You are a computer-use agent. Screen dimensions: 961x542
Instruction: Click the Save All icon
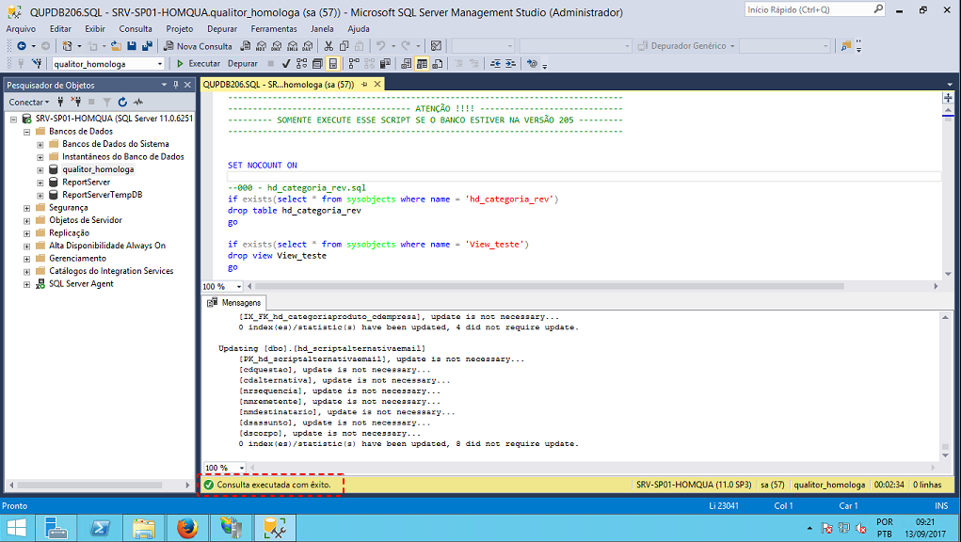tap(147, 46)
